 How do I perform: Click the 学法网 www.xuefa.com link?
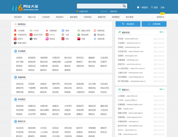click(128, 39)
